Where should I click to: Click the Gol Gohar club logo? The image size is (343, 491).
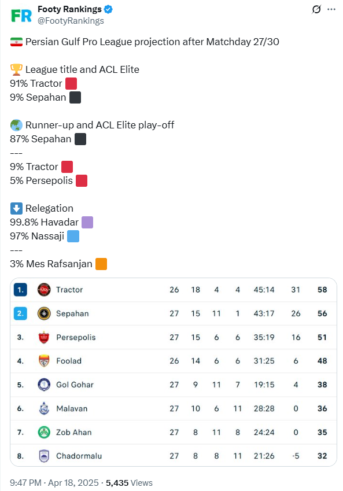(x=44, y=385)
